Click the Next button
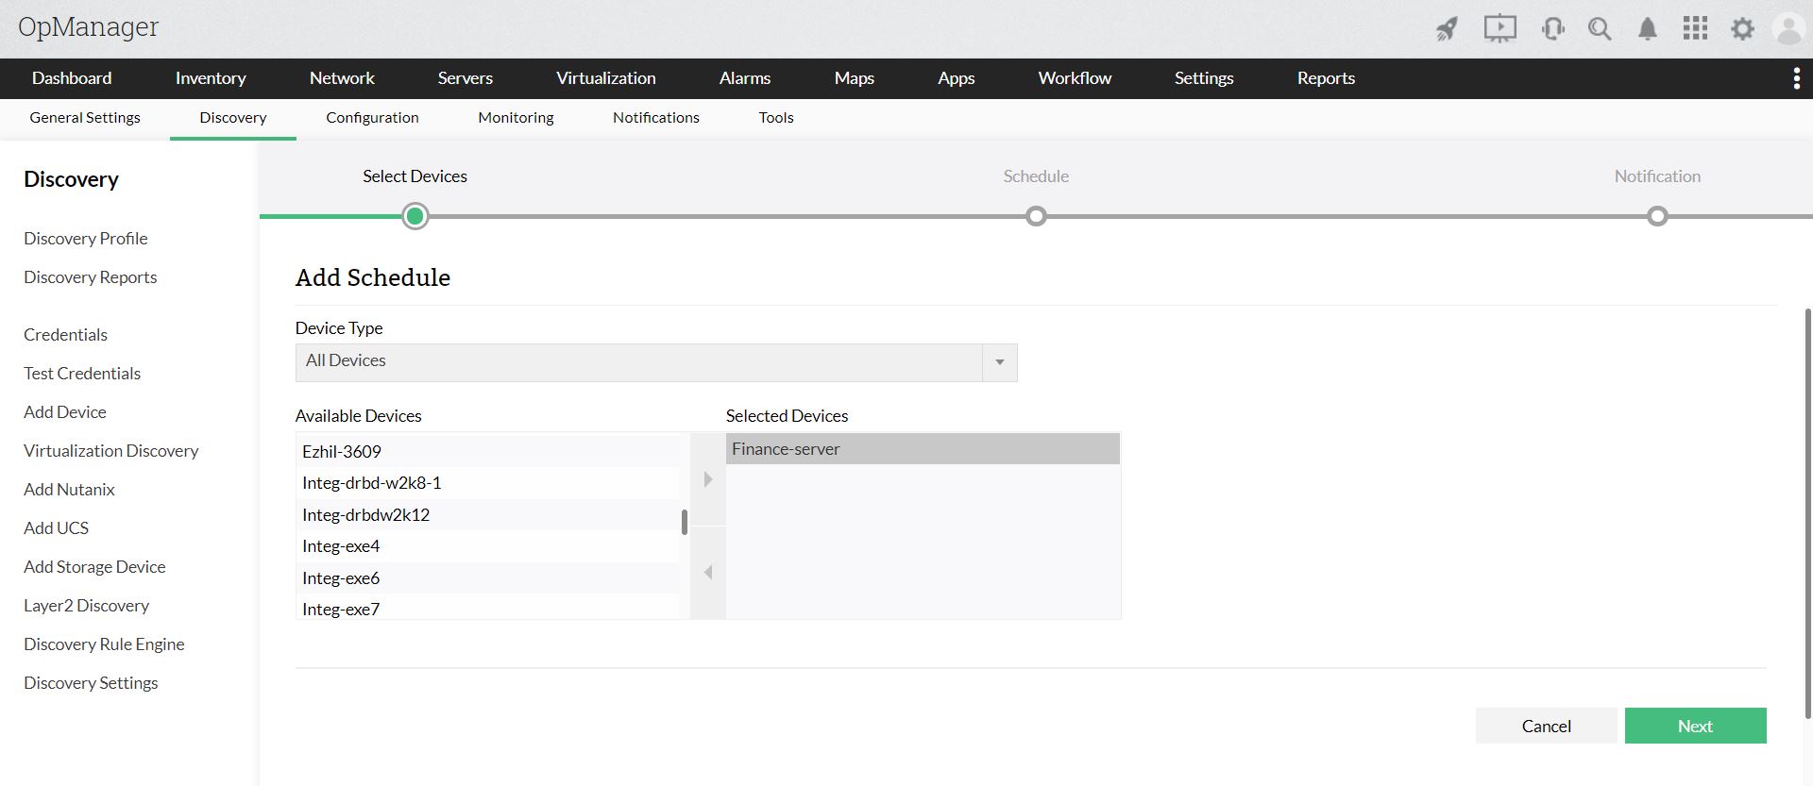1813x786 pixels. tap(1695, 726)
